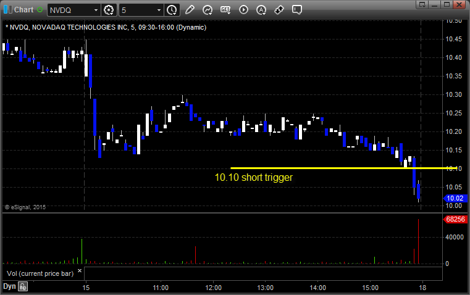This screenshot has height=295, width=470.
Task: Open the circled A menu
Action: coord(261,10)
